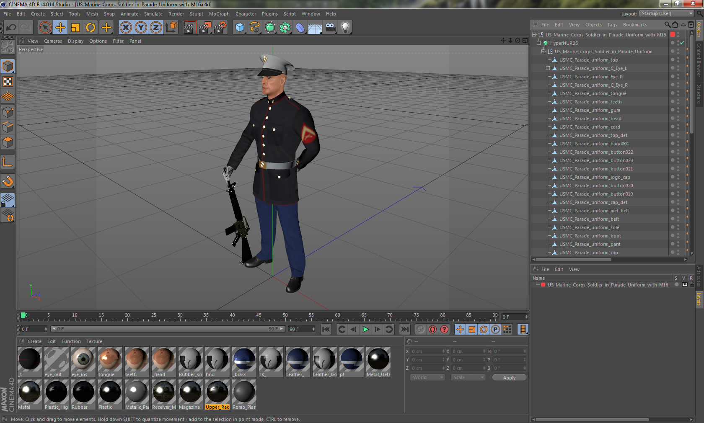Open Scale mode dropdown
The width and height of the screenshot is (704, 423).
[x=468, y=377]
